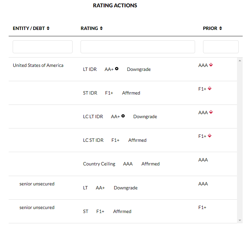Sort by Entity / Debt column arrows

point(48,28)
